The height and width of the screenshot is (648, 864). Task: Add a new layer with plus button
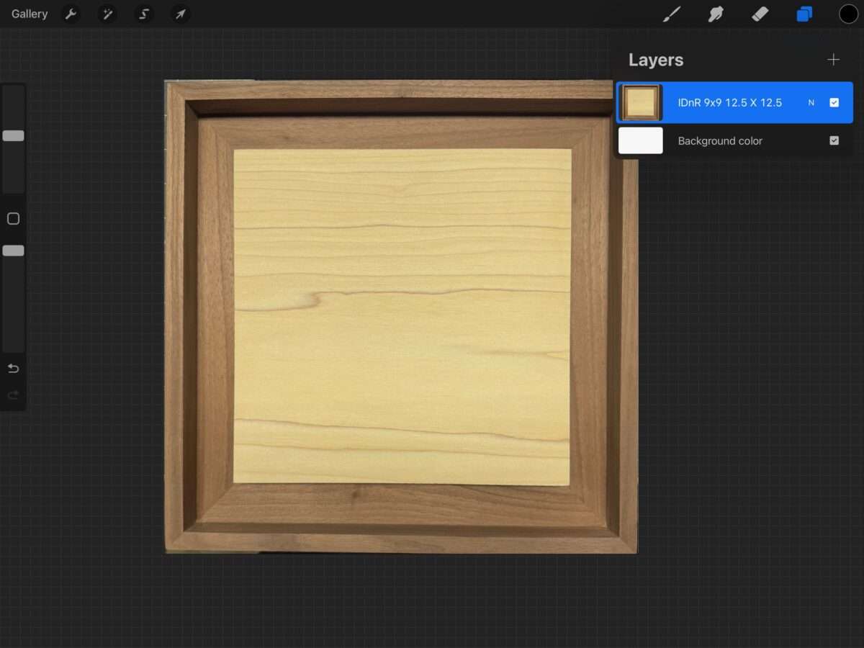click(833, 60)
